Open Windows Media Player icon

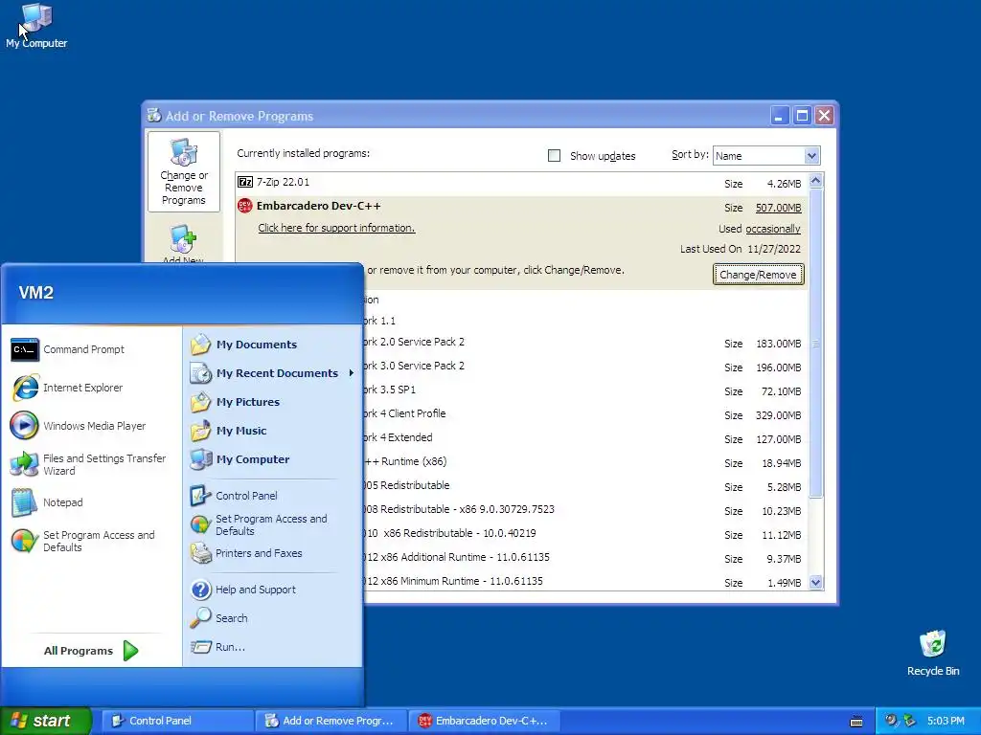[25, 426]
